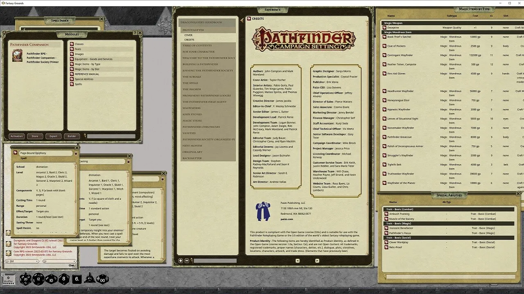Roll the d12 die

(x=38, y=279)
